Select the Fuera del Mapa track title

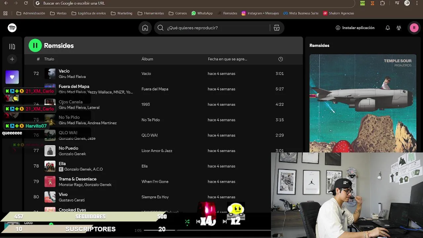74,86
